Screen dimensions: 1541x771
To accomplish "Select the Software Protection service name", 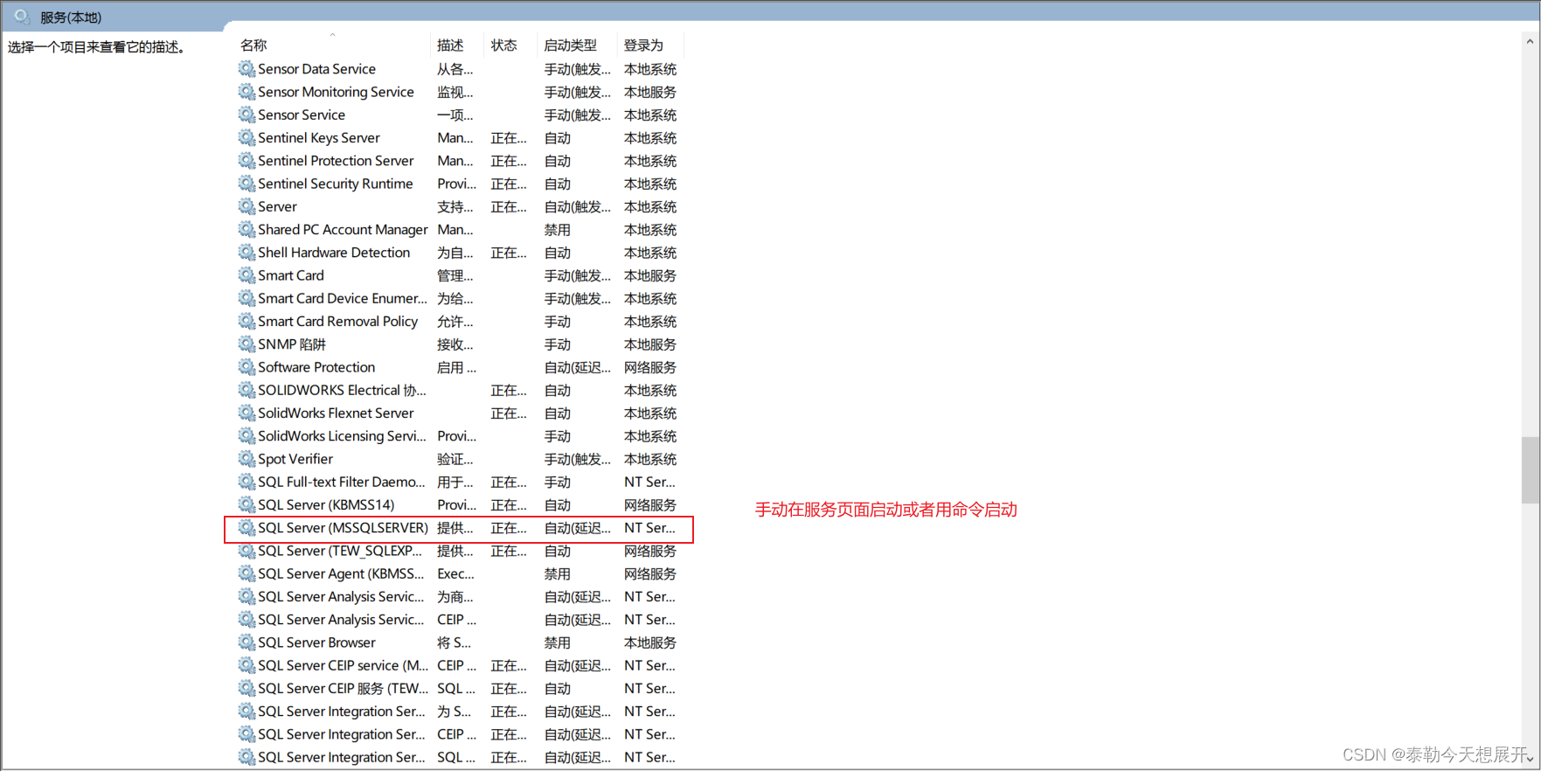I will pos(316,367).
